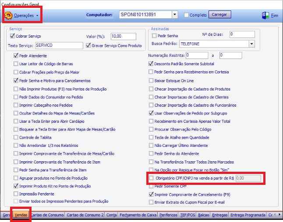Click the Operações gear icon
Viewport: 283px width, 222px height.
click(x=8, y=15)
